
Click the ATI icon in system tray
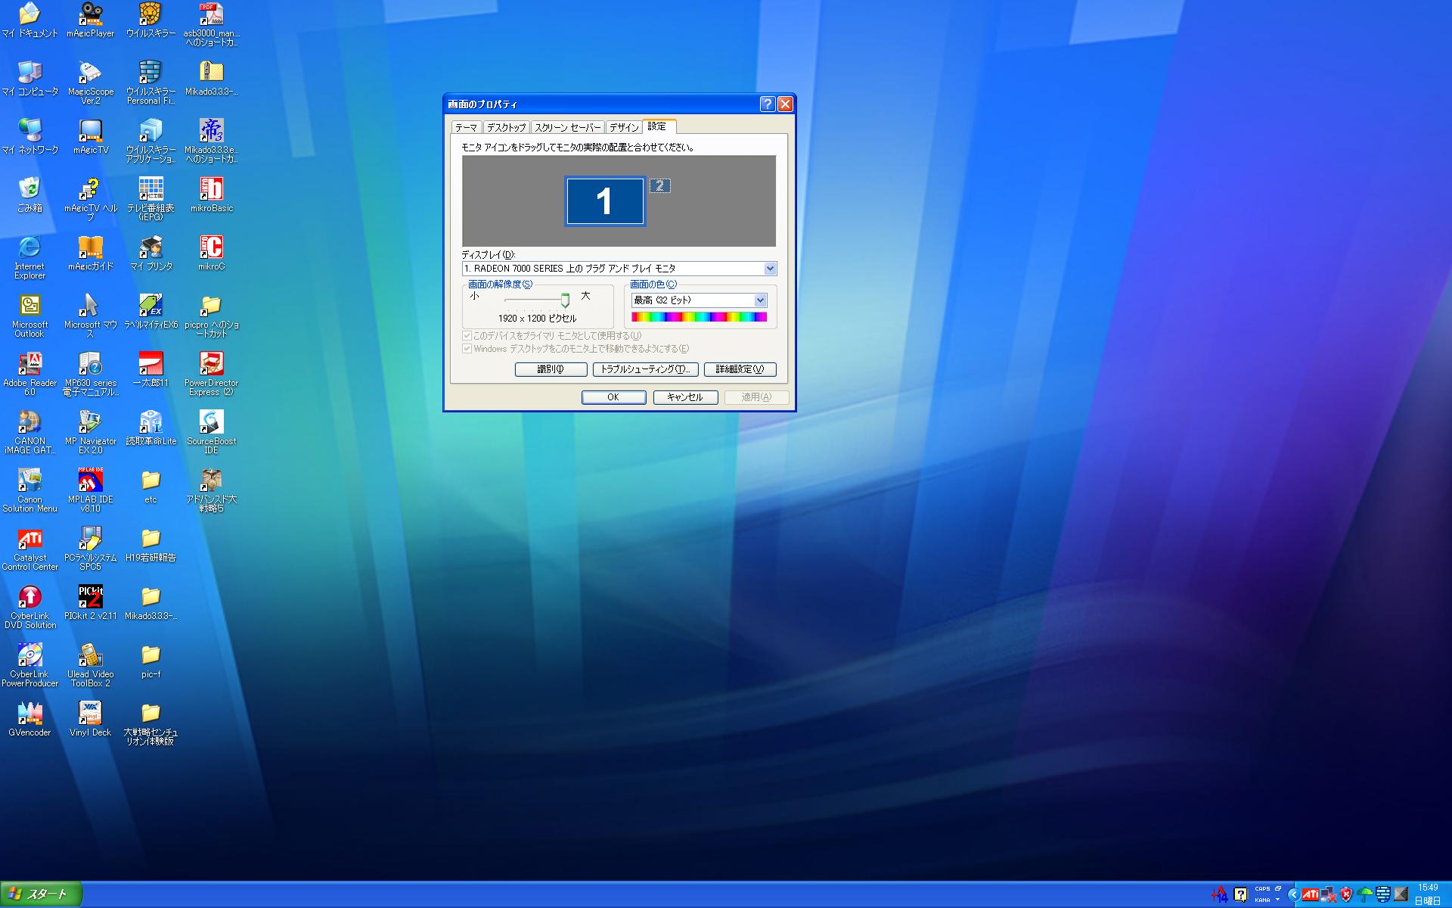(x=1311, y=894)
